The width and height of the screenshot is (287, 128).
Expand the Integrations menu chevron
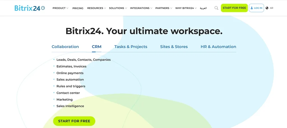pyautogui.click(x=151, y=8)
